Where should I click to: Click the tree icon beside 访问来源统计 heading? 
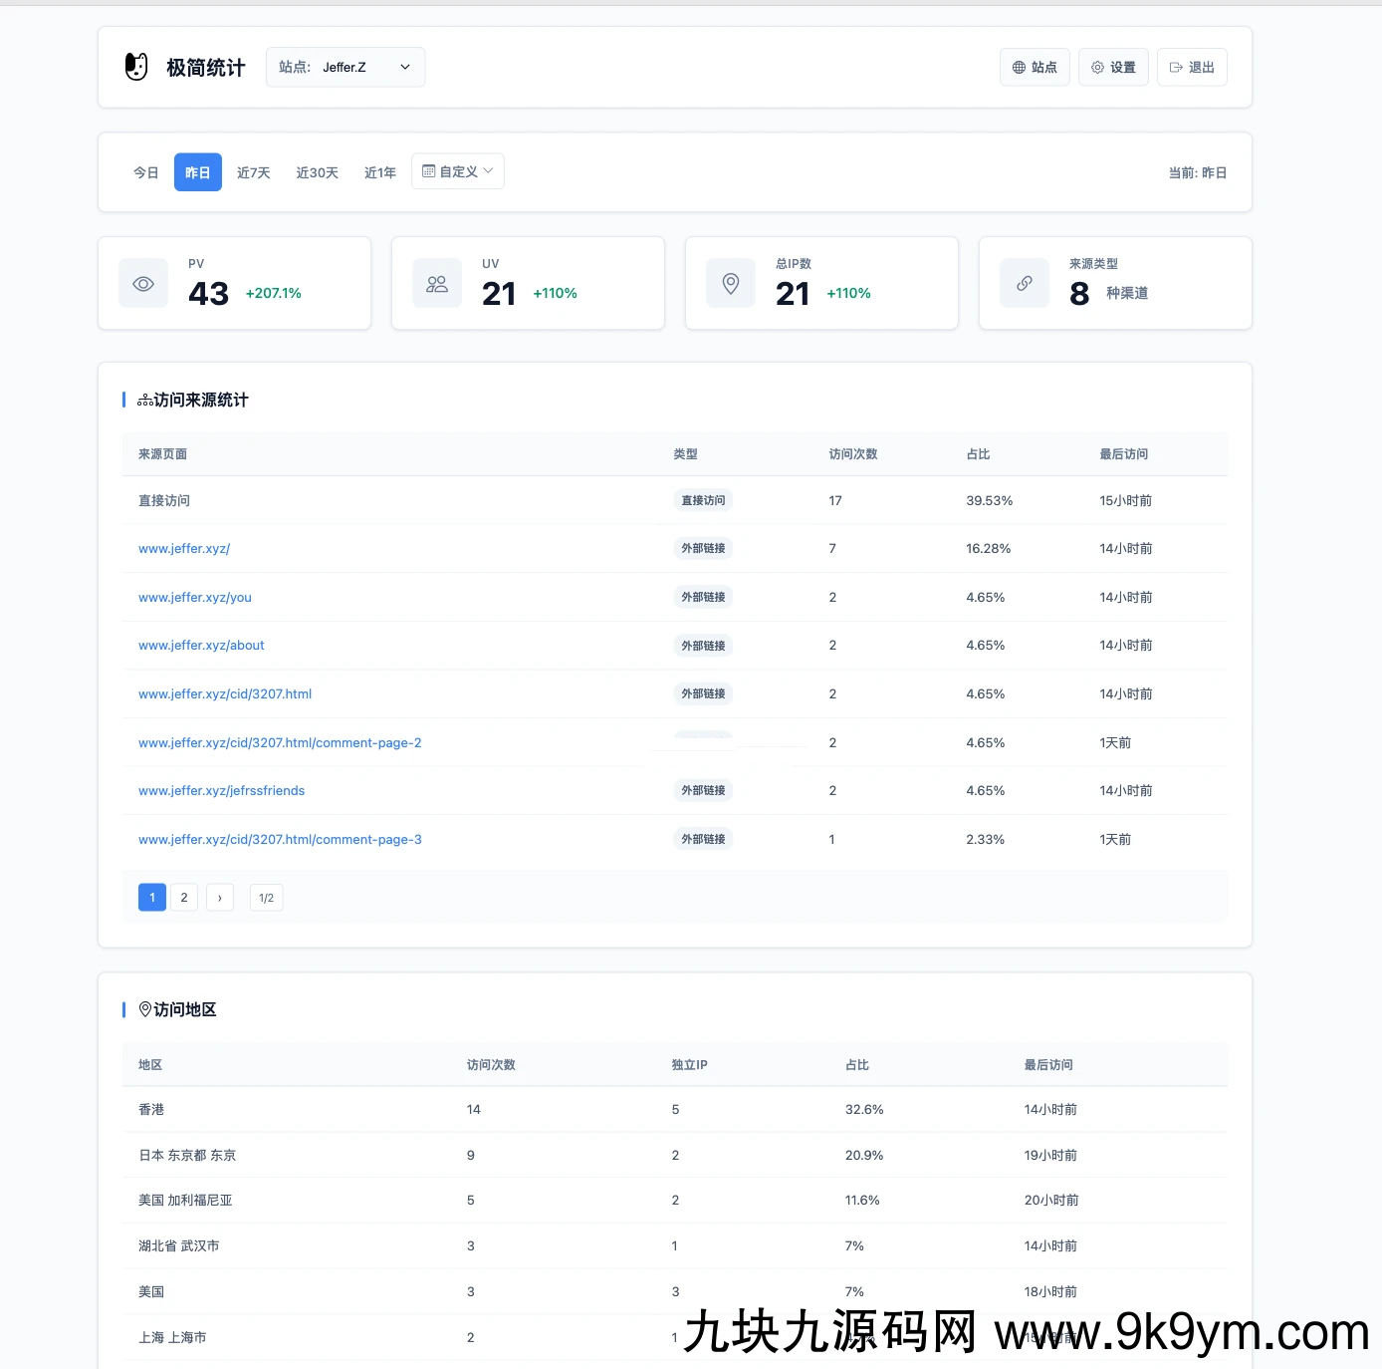pyautogui.click(x=145, y=401)
